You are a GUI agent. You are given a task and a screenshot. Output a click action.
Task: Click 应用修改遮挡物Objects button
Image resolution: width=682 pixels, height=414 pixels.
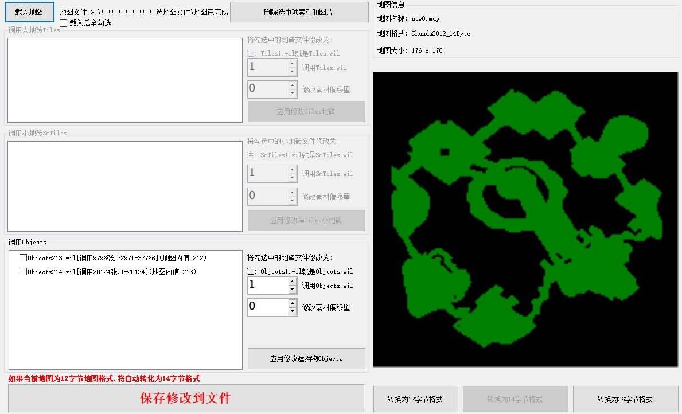point(306,358)
